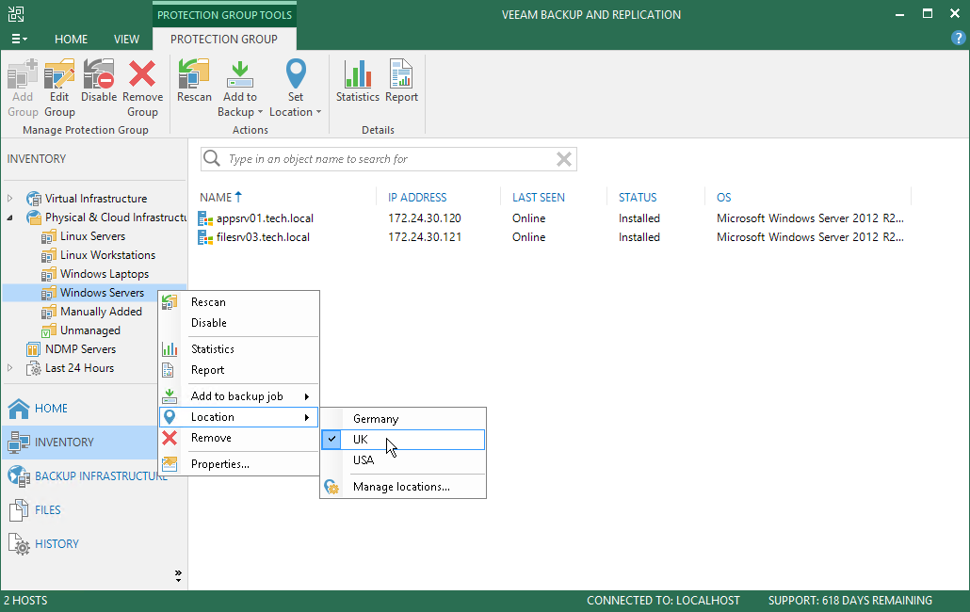Disable the protection group via ribbon icon
The image size is (970, 612).
tap(99, 74)
